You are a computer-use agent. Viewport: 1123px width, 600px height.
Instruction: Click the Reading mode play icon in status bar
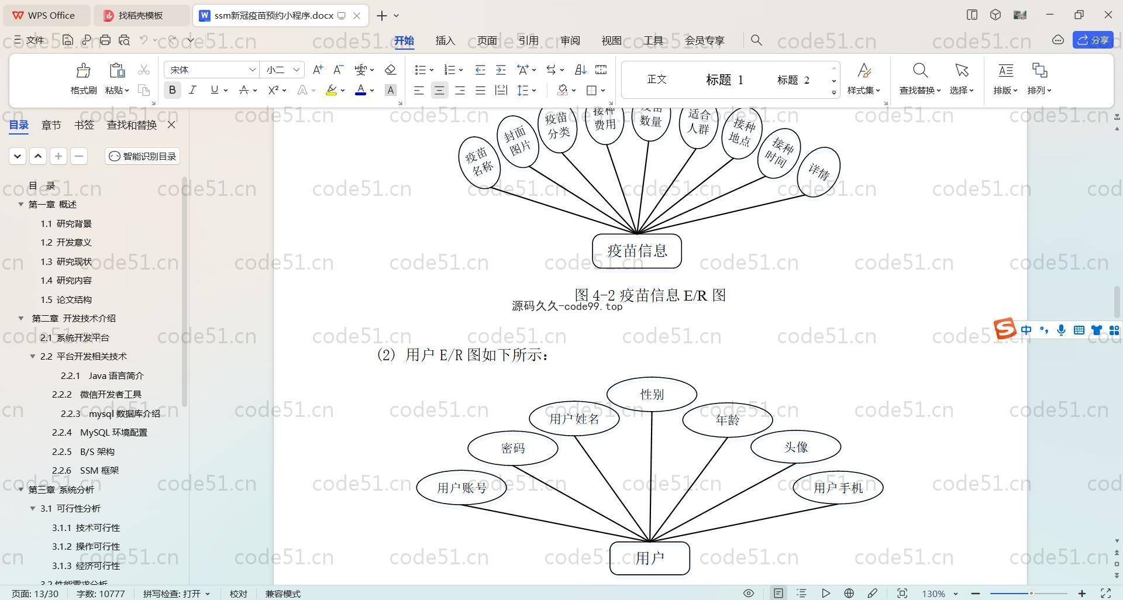pyautogui.click(x=825, y=593)
